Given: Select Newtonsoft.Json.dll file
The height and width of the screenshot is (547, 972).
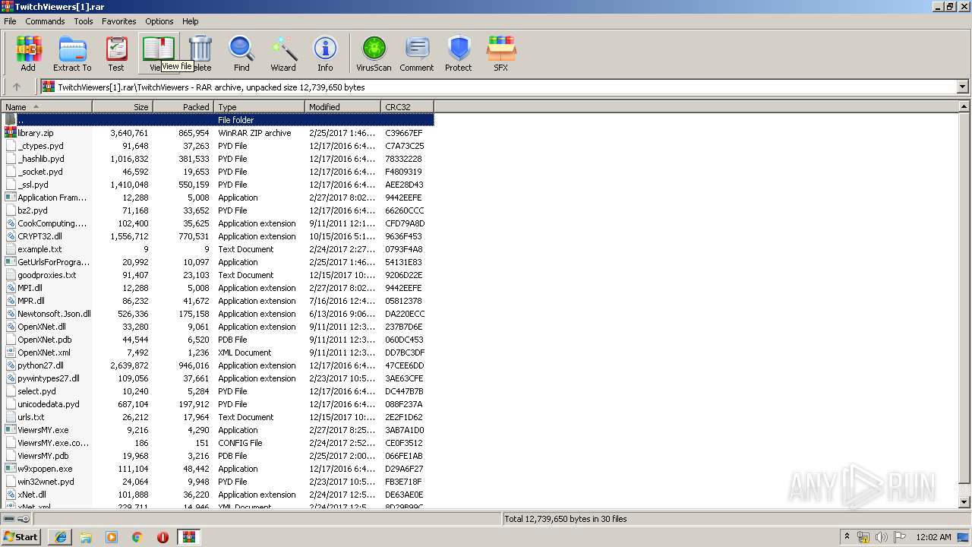Looking at the screenshot, I should (54, 314).
